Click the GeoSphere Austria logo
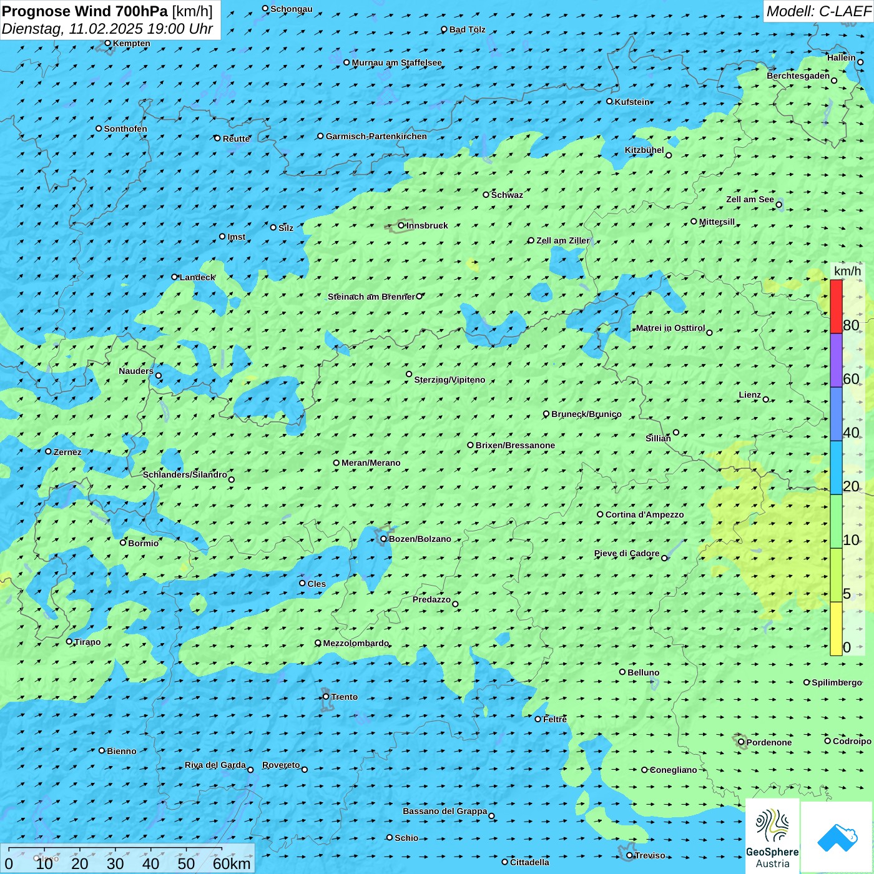The width and height of the screenshot is (874, 874). (x=772, y=837)
